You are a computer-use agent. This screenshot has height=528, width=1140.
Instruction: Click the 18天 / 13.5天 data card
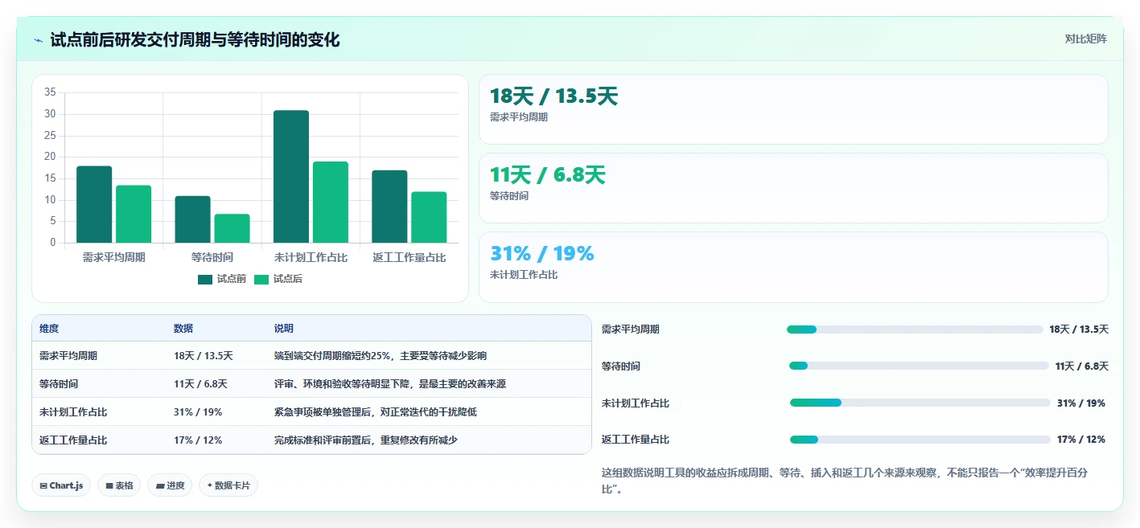pyautogui.click(x=793, y=109)
